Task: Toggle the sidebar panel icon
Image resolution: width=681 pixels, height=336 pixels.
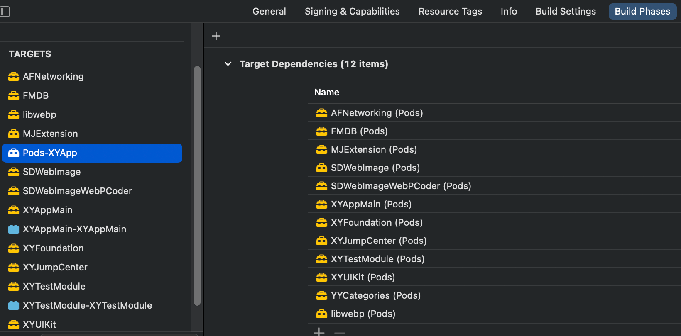Action: point(5,12)
